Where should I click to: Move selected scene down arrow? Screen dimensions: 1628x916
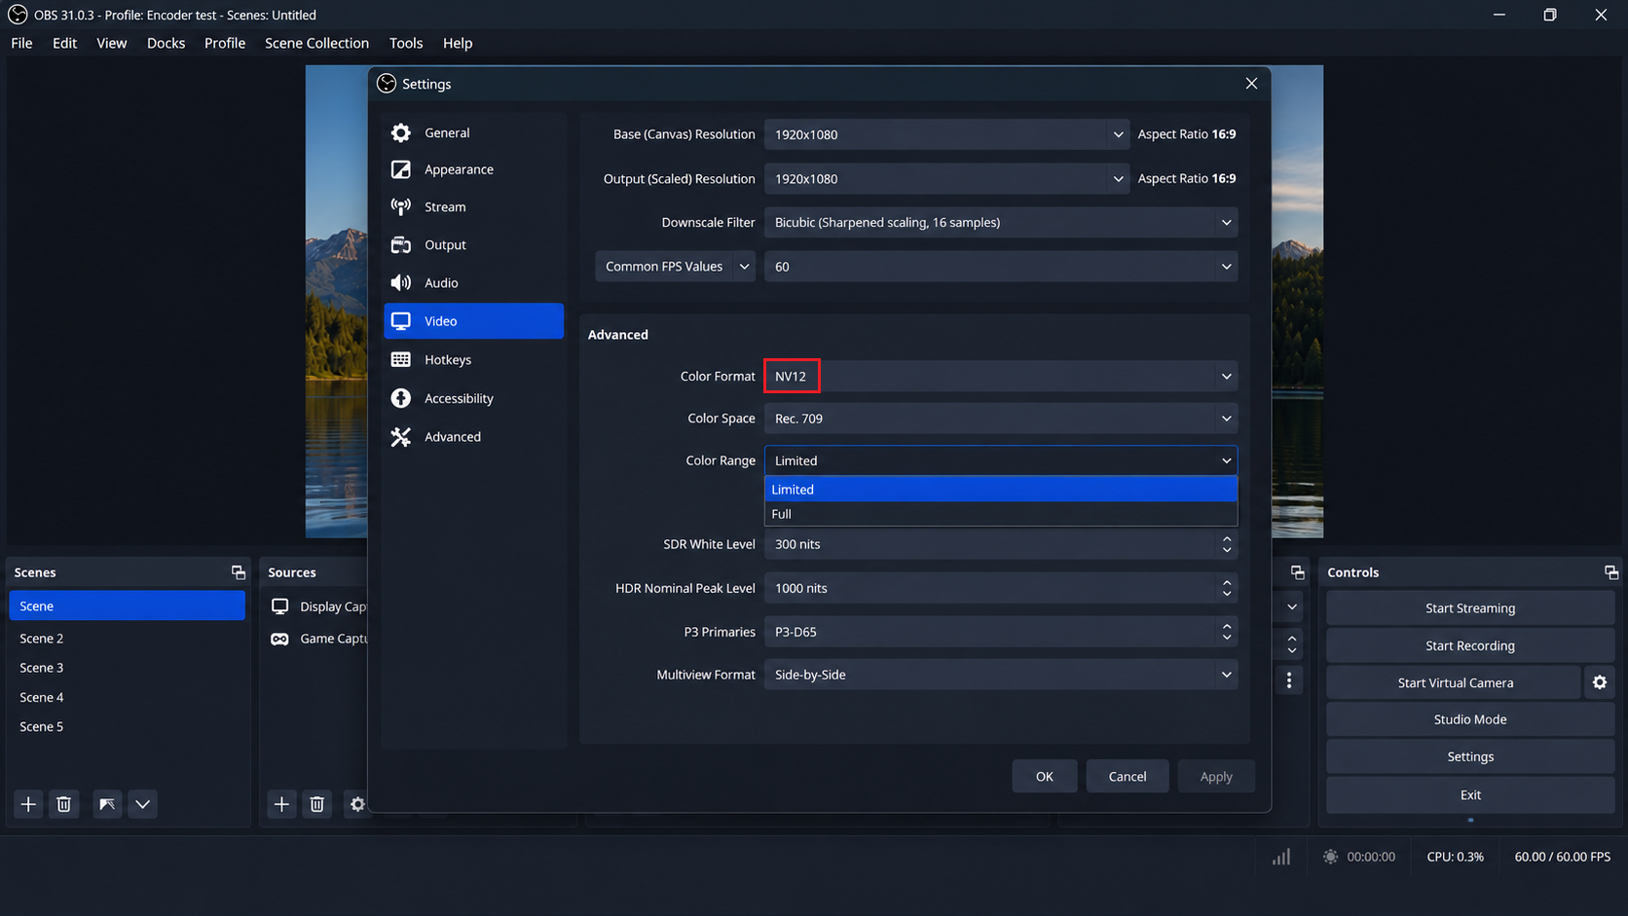(x=143, y=804)
